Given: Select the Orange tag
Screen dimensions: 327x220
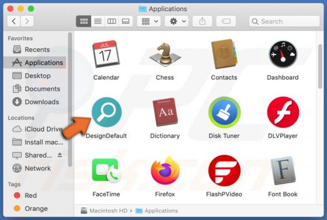Looking at the screenshot, I should pyautogui.click(x=35, y=208).
